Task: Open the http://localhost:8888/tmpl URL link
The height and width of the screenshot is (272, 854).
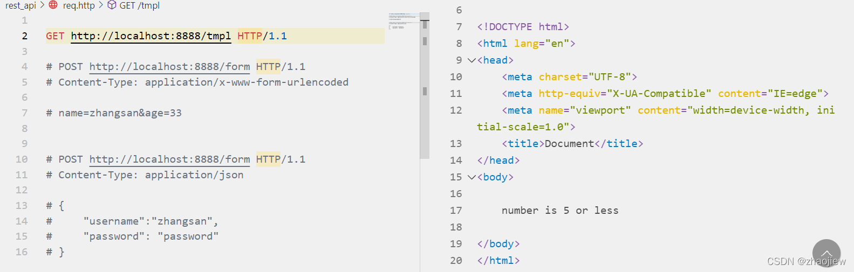Action: [x=151, y=36]
